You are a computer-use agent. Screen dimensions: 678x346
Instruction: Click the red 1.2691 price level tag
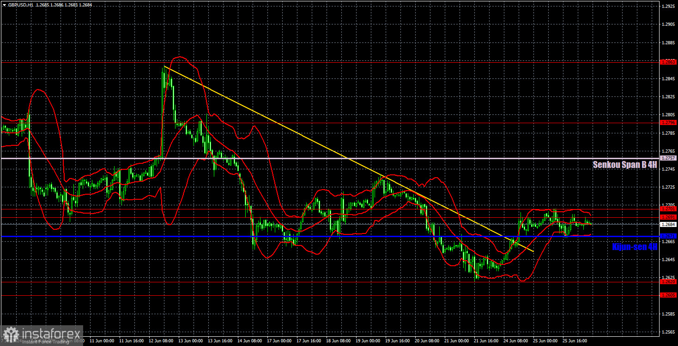[x=668, y=217]
